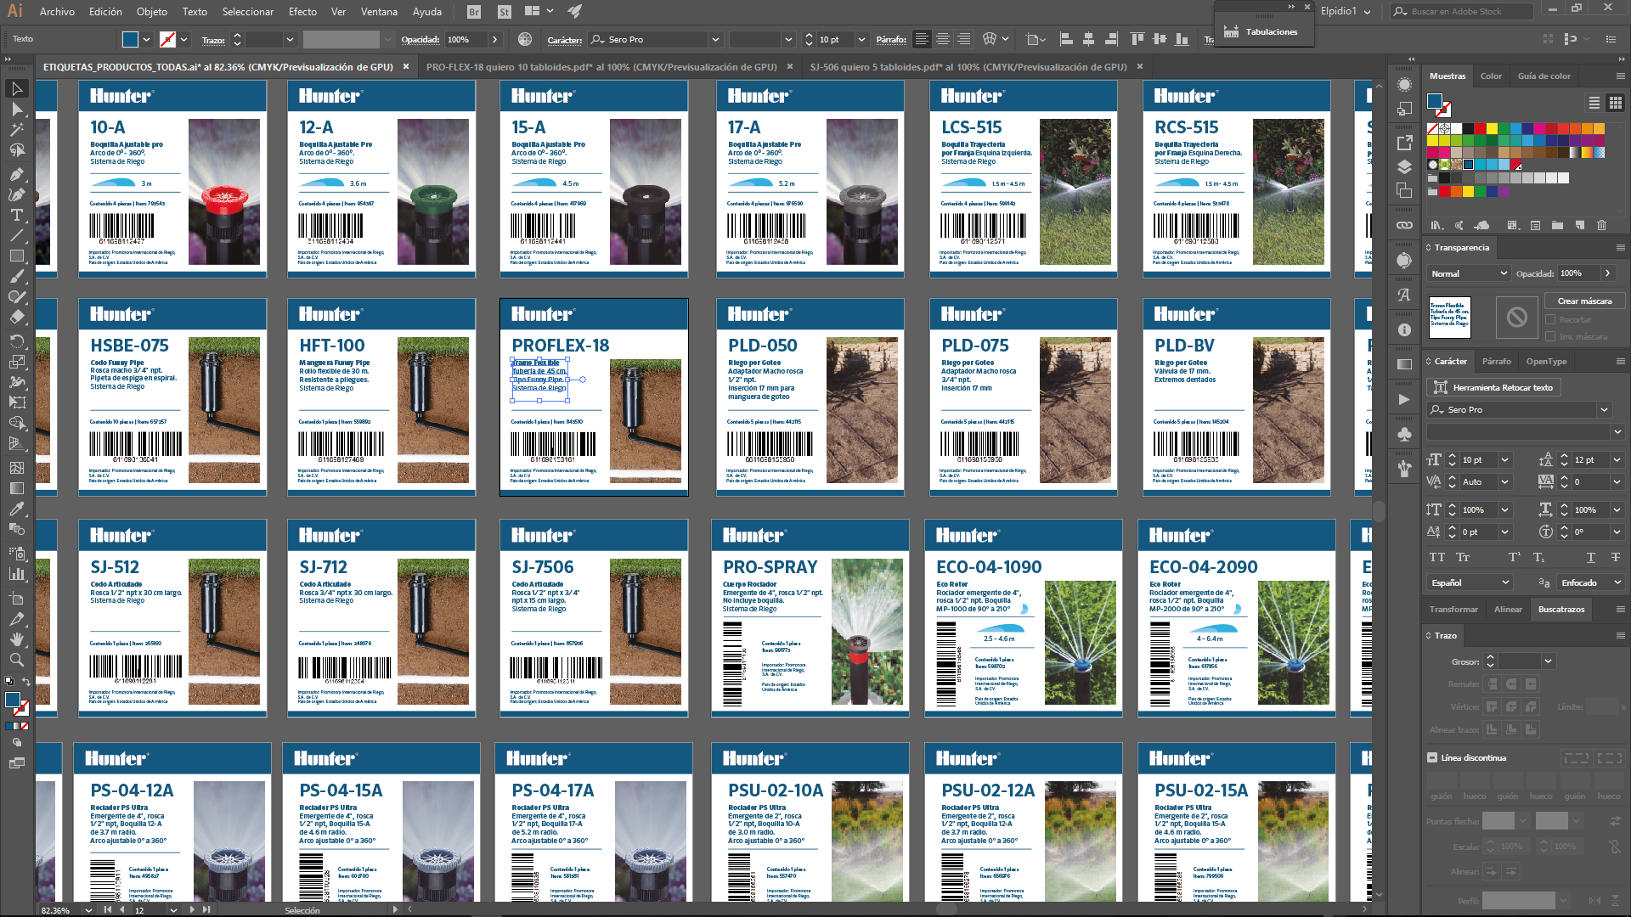Click Herramienta Retocar texto button
Image resolution: width=1631 pixels, height=917 pixels.
tap(1494, 387)
